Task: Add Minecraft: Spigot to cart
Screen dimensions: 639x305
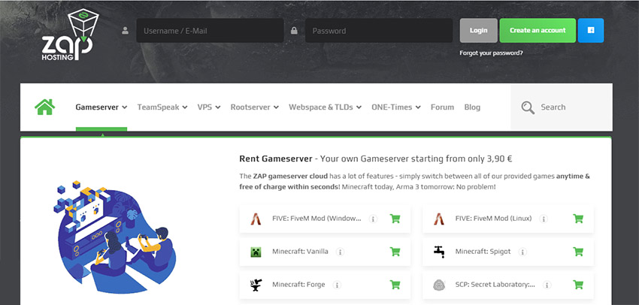Action: click(x=578, y=252)
